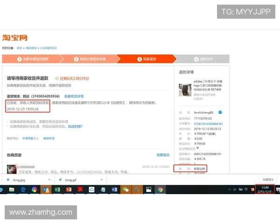Click refund amount ¥305.76
The width and height of the screenshot is (280, 224).
point(200,159)
